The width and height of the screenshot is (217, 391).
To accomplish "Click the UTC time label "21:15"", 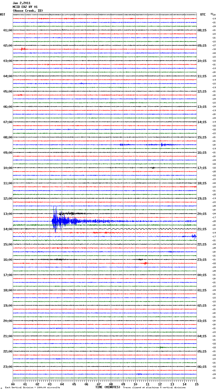I will pos(202,229).
